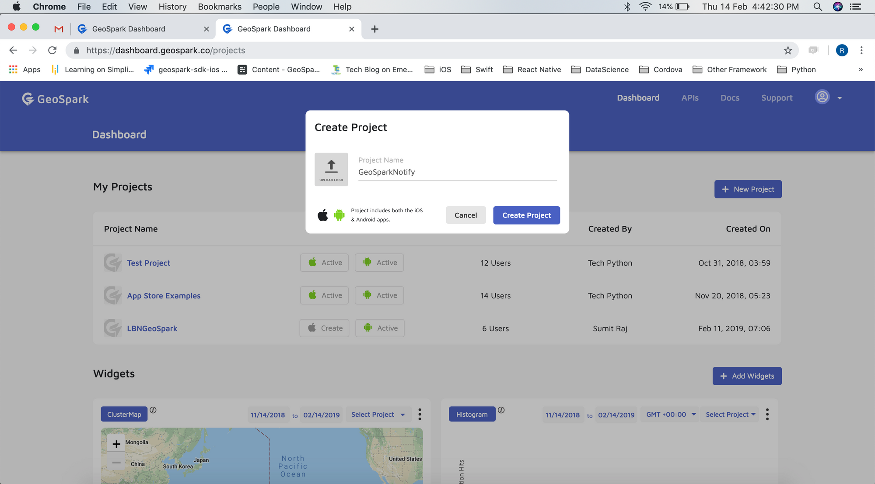875x484 pixels.
Task: Cancel the Create Project dialog
Action: (465, 215)
